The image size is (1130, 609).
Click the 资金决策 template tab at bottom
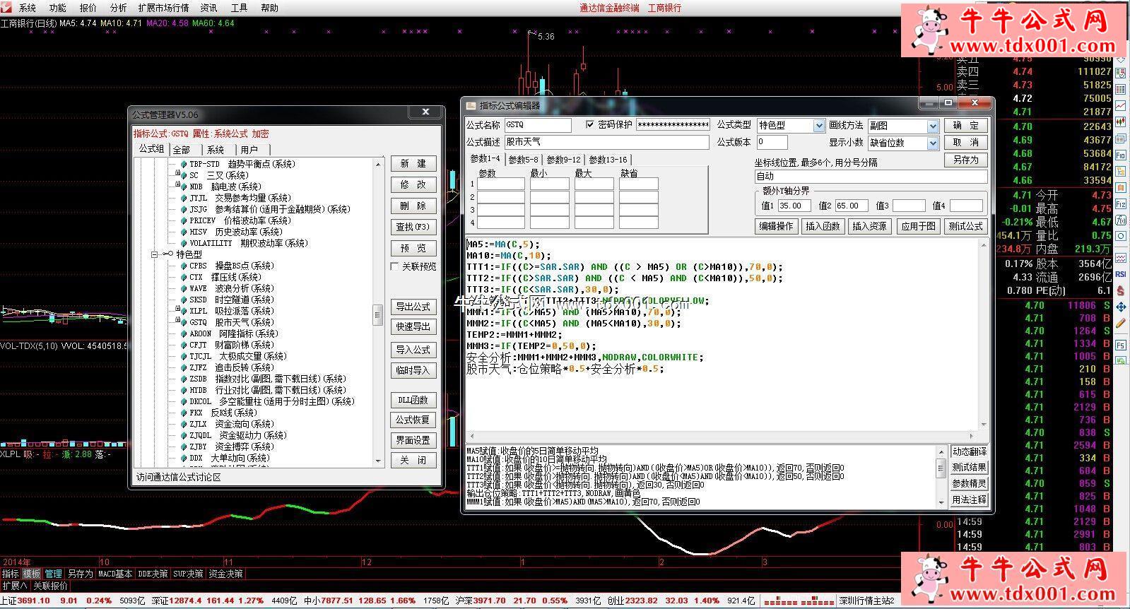225,574
